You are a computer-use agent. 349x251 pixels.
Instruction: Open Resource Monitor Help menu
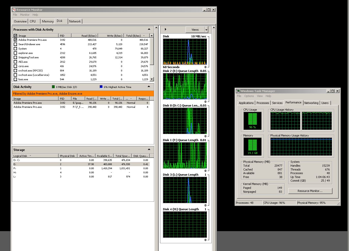click(35, 15)
